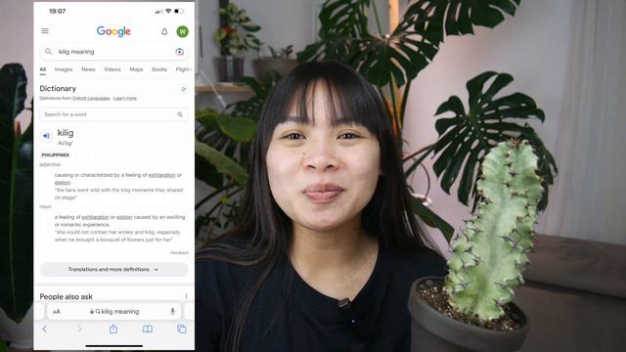Screen dimensions: 626x352
Task: Tap the microphone voice search icon
Action: (x=173, y=311)
